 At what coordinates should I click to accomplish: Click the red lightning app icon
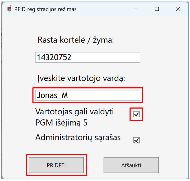(9, 9)
